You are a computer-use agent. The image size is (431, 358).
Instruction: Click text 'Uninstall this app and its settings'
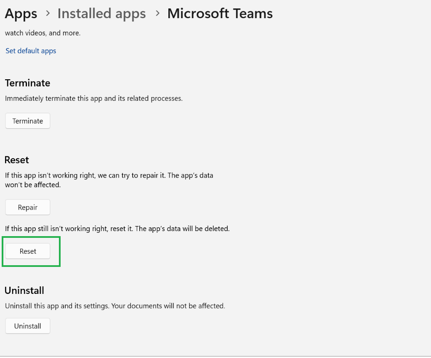(x=57, y=306)
